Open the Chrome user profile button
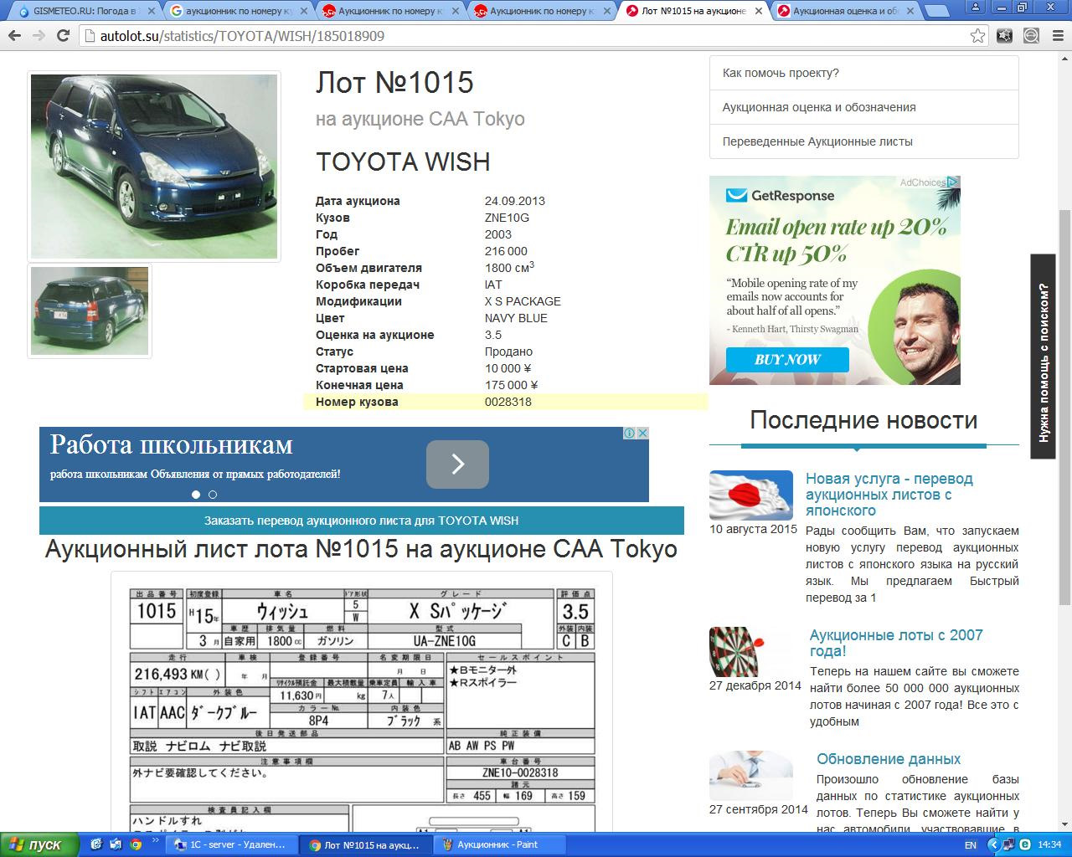 974,7
